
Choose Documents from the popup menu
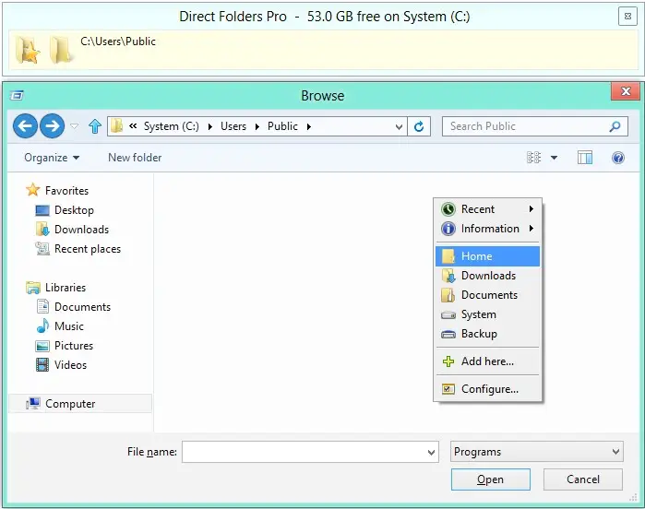[x=487, y=295]
